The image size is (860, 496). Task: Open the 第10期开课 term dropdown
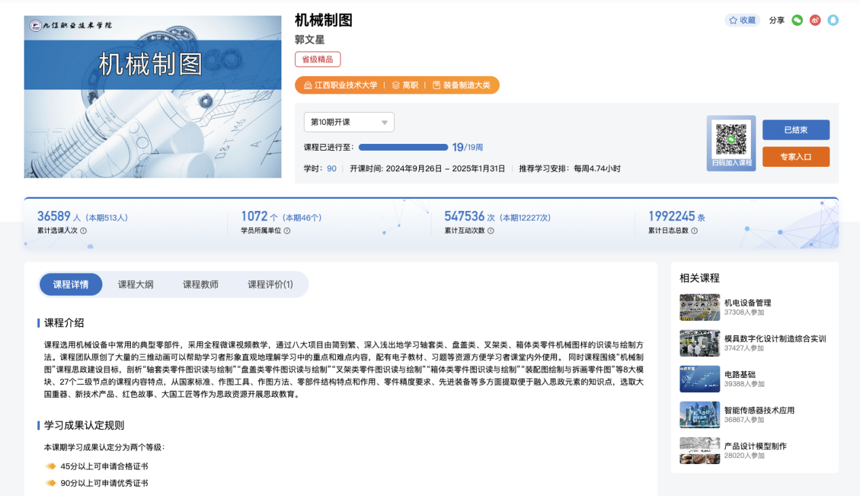tap(349, 122)
